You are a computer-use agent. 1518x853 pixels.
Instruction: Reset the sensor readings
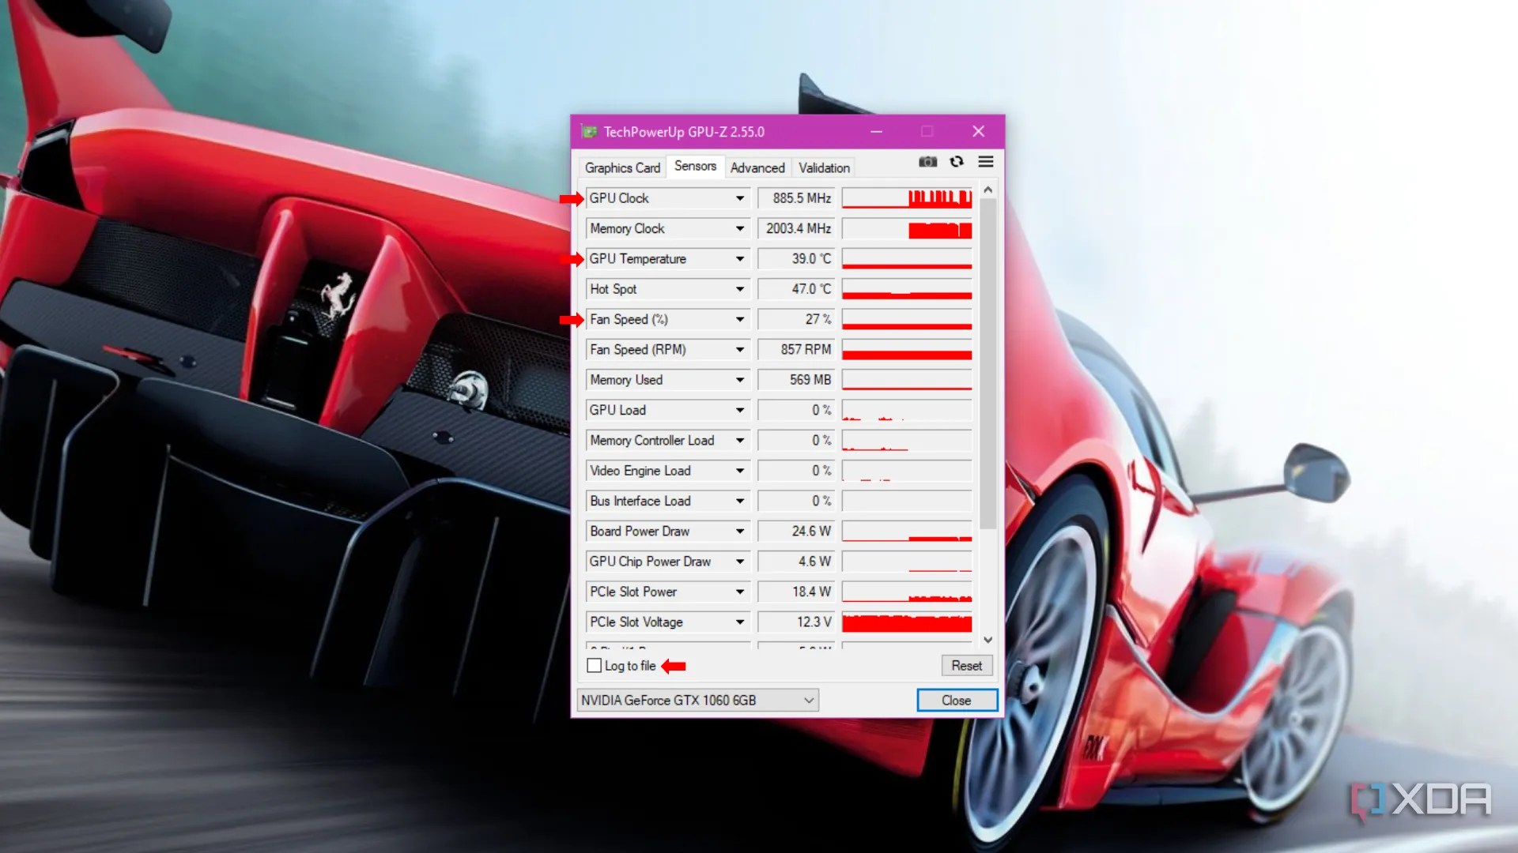click(x=966, y=665)
